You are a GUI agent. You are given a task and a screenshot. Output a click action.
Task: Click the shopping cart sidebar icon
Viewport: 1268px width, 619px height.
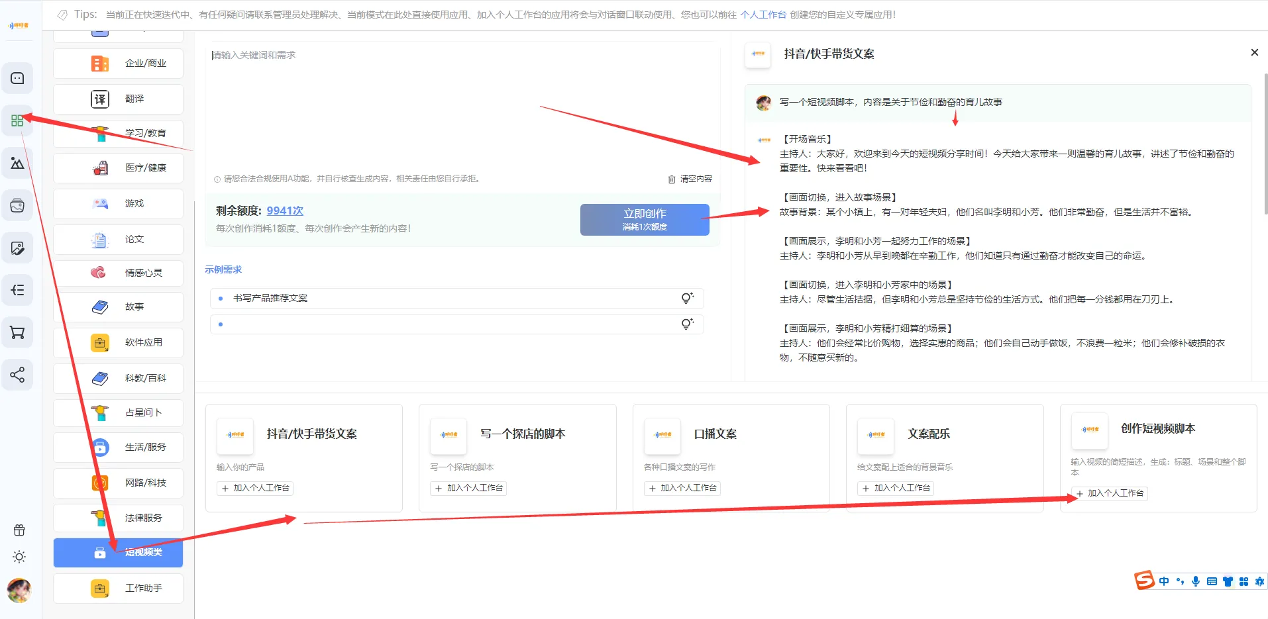pyautogui.click(x=18, y=332)
